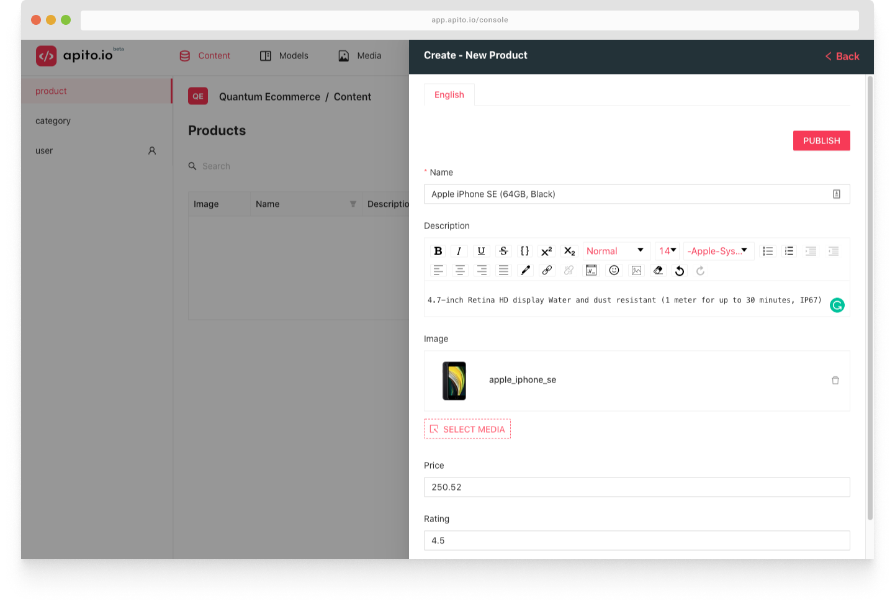Click the QE project badge
Screen dimensions: 895x606
(198, 96)
